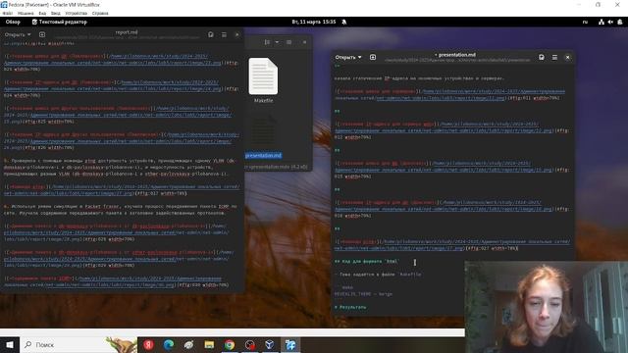Open the power/system menu icon in top bar
This screenshot has width=628, height=353.
tap(620, 22)
